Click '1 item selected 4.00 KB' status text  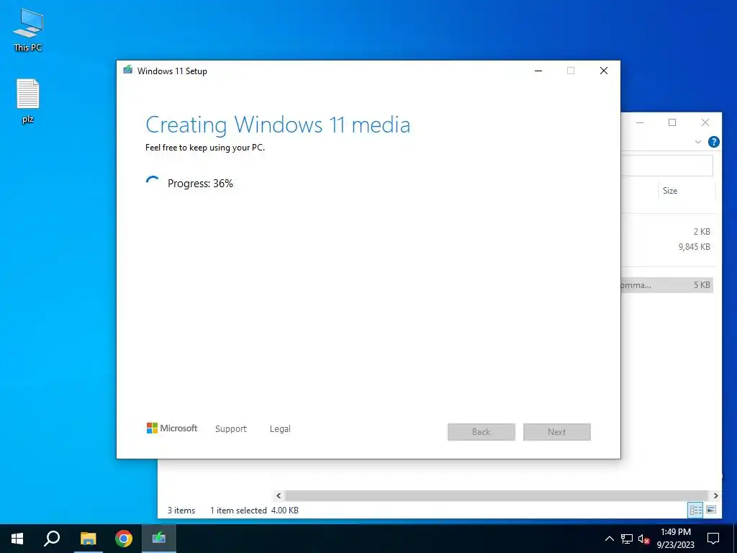tap(254, 511)
